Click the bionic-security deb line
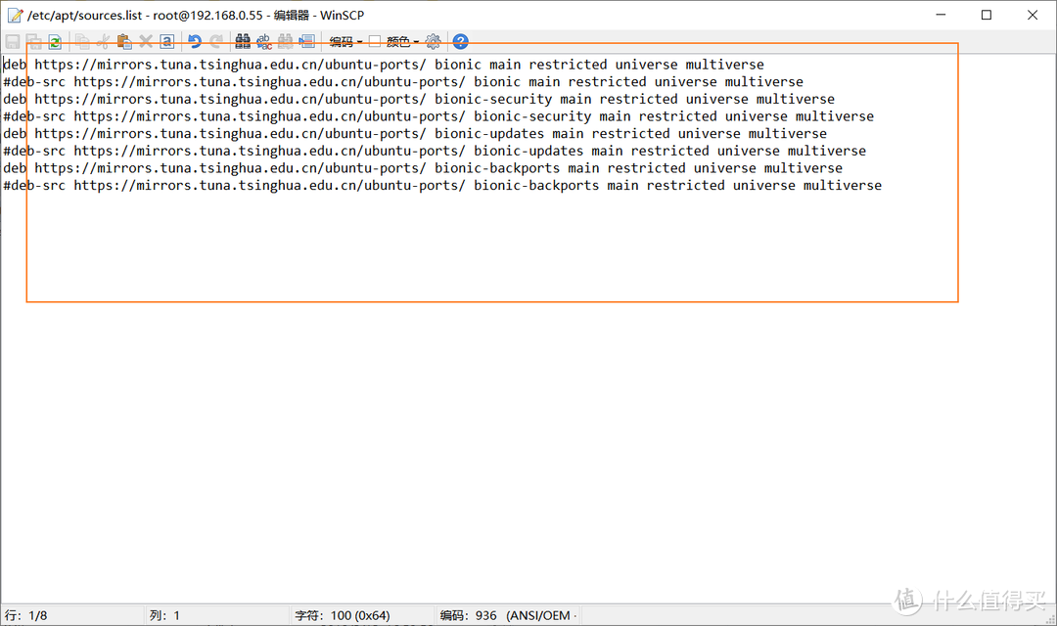Image resolution: width=1057 pixels, height=626 pixels. click(419, 99)
